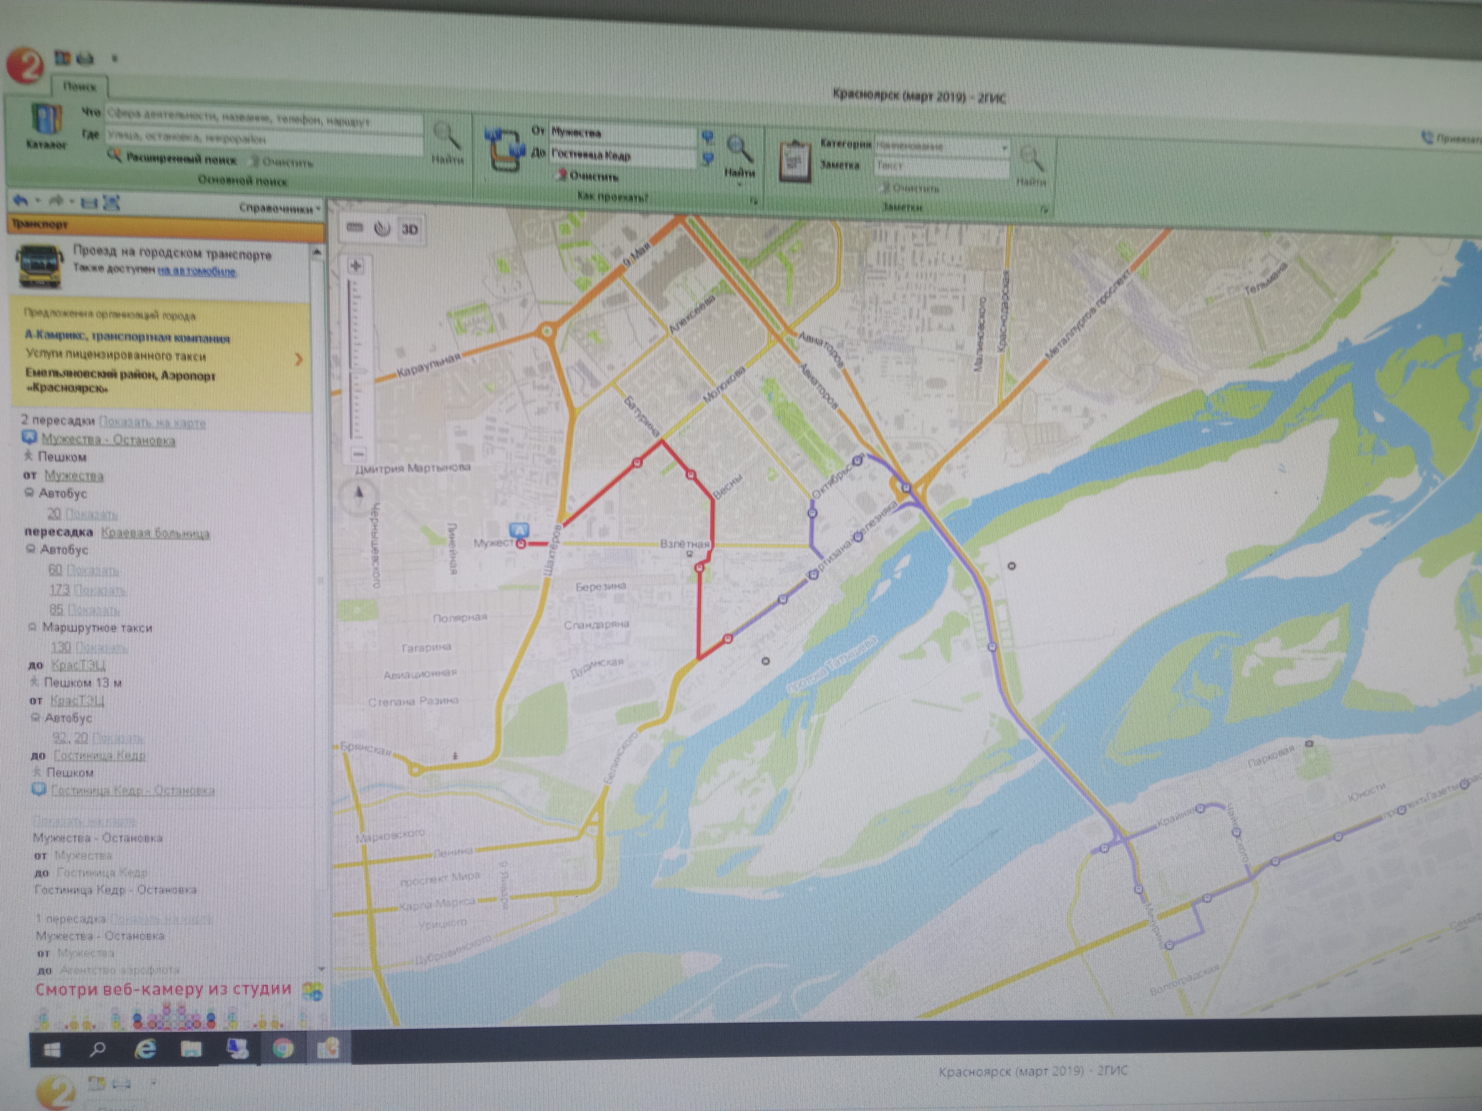Open Chrome from the taskbar
This screenshot has height=1111, width=1482.
[x=283, y=1048]
